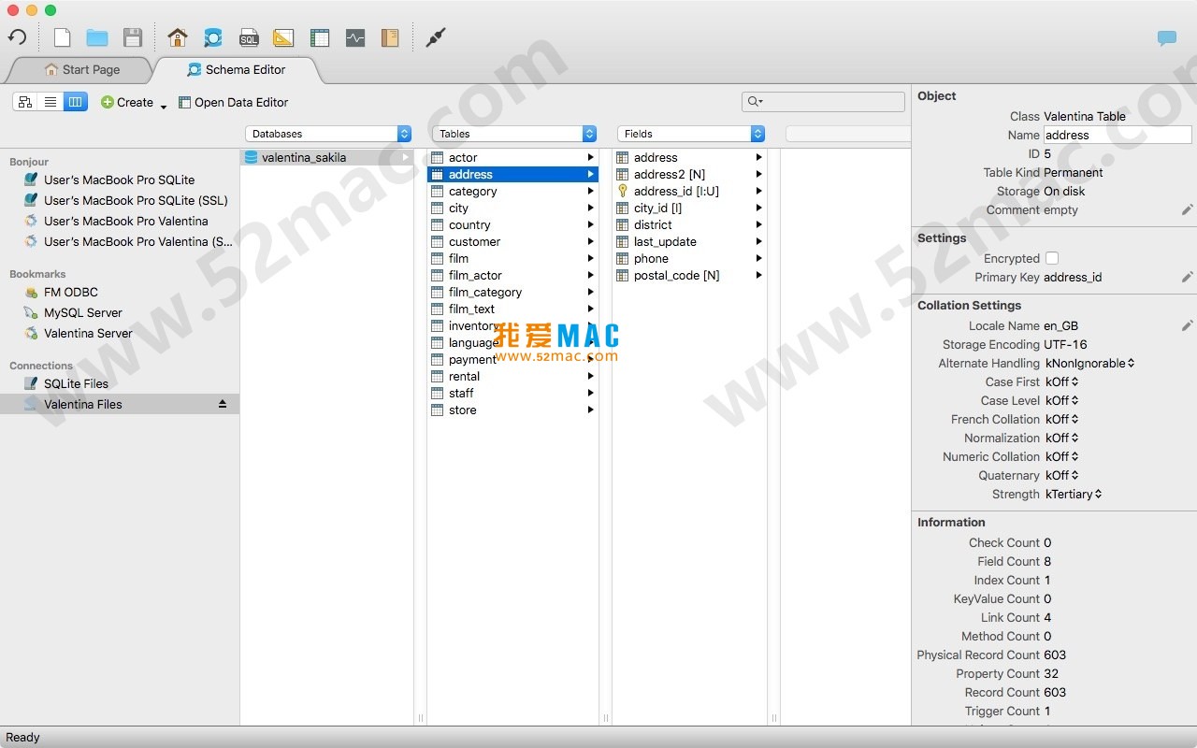Select the columns view mode segment
The height and width of the screenshot is (748, 1197).
coord(76,101)
